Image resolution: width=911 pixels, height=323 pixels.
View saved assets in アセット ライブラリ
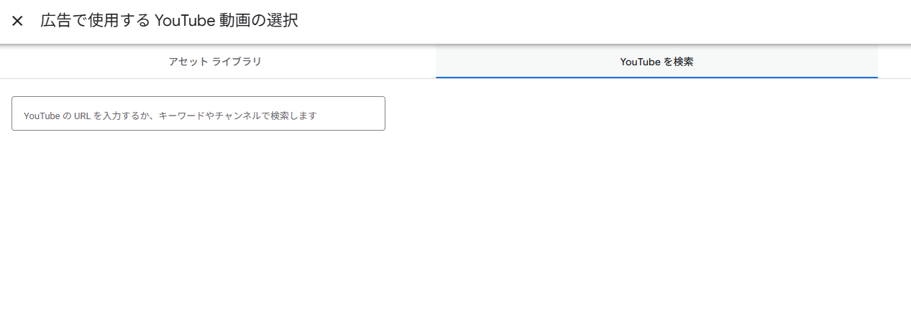(215, 62)
